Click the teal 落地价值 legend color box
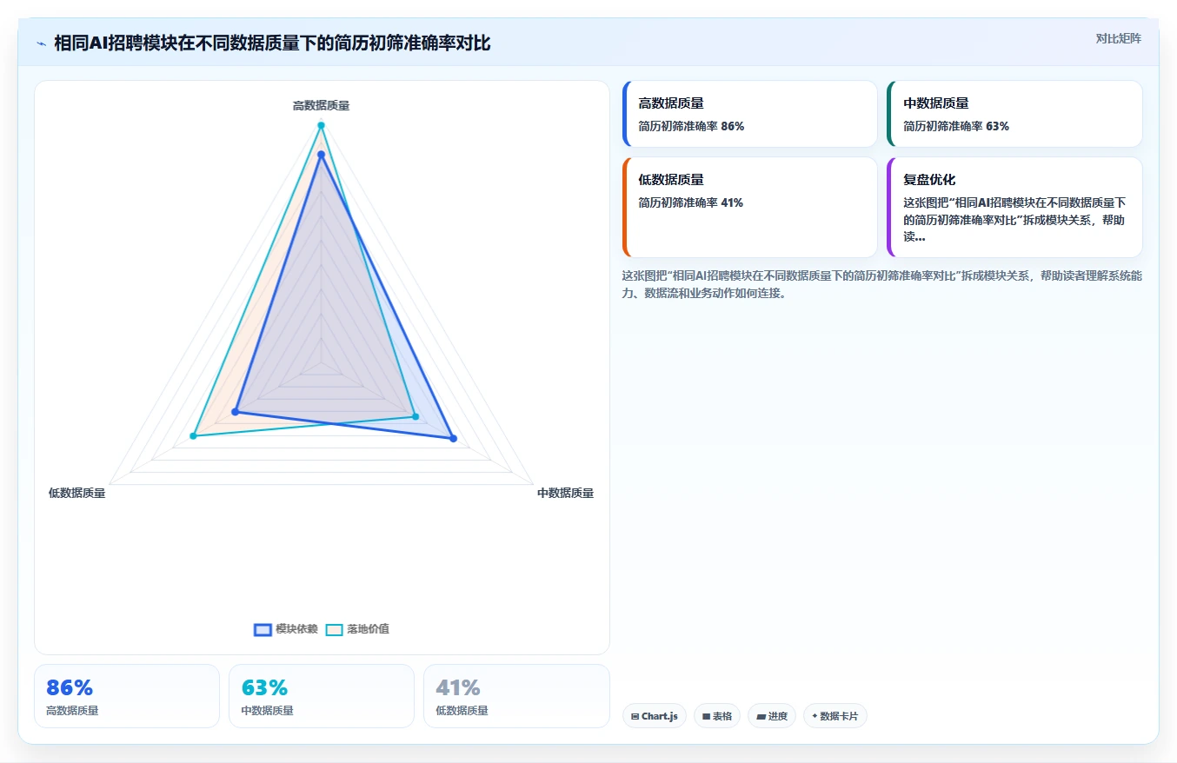The height and width of the screenshot is (763, 1177). [334, 630]
